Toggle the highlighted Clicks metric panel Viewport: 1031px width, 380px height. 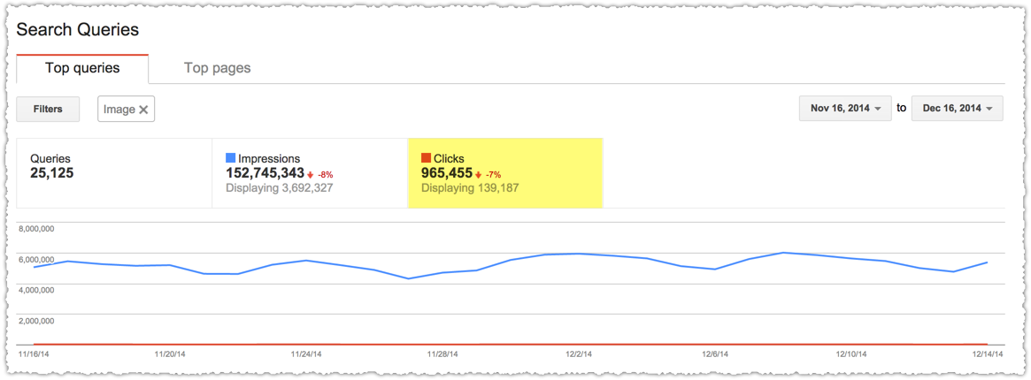(x=505, y=173)
